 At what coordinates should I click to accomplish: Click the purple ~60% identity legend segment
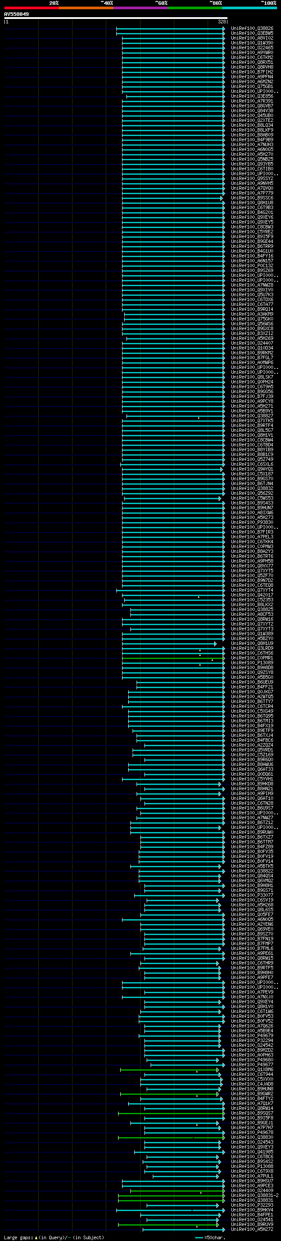coord(140,8)
